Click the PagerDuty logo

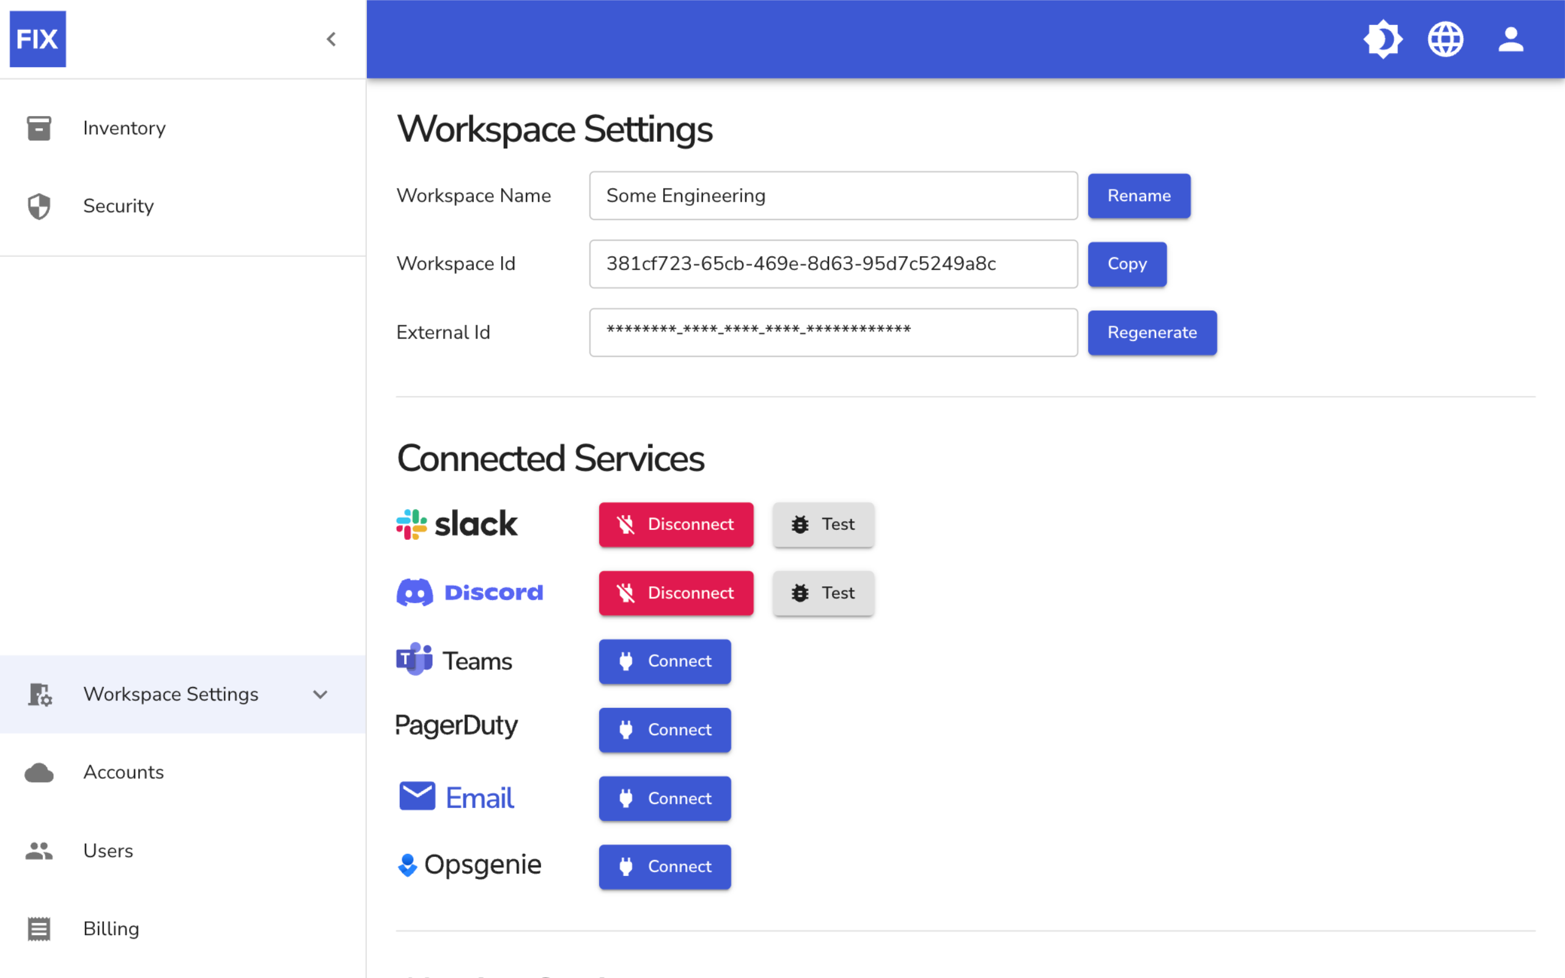tap(457, 726)
